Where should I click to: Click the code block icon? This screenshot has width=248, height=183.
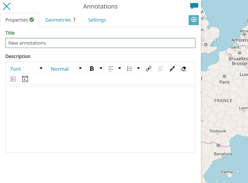coord(25,79)
